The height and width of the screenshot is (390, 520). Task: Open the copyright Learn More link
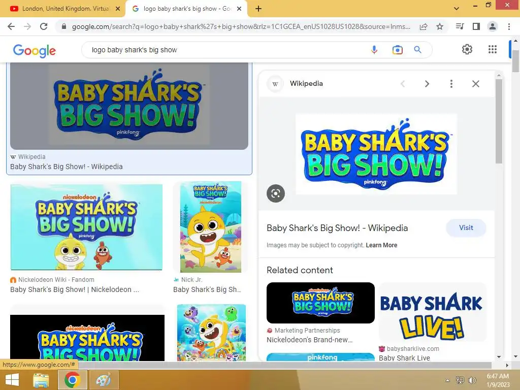[x=381, y=245]
